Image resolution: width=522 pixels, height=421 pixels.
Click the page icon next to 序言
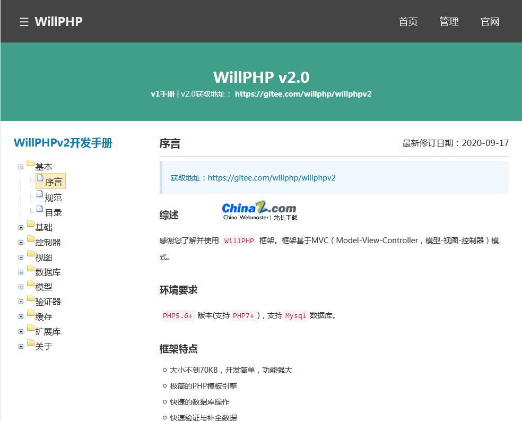pos(40,178)
